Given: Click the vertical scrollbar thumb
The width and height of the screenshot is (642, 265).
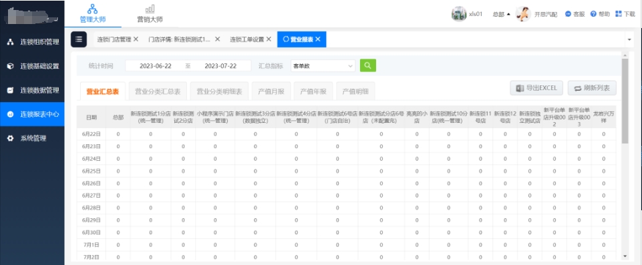Looking at the screenshot, I should tap(625, 101).
